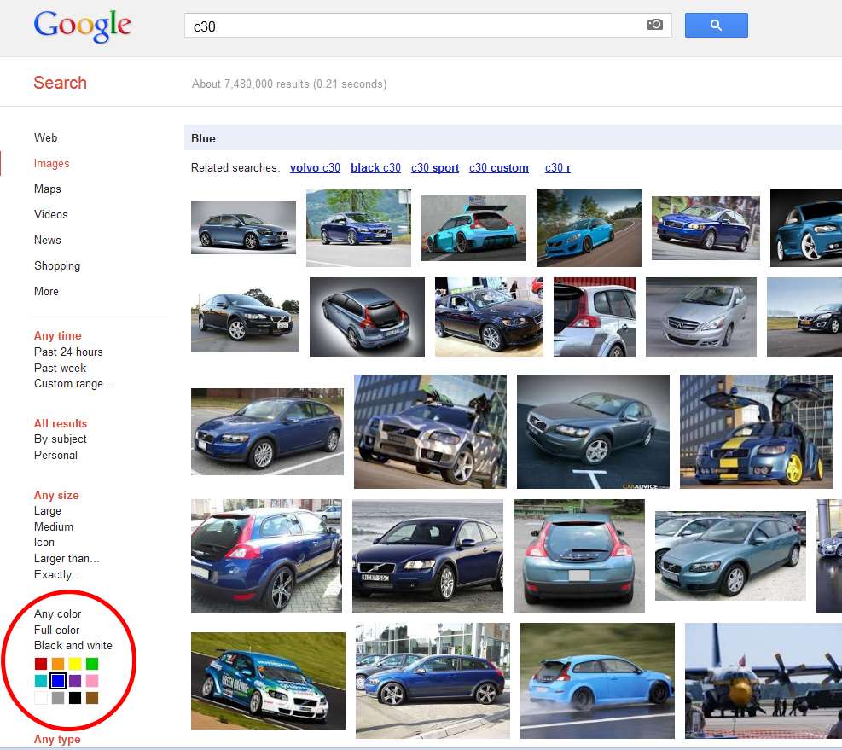
Task: Select the All results option
Action: point(60,423)
